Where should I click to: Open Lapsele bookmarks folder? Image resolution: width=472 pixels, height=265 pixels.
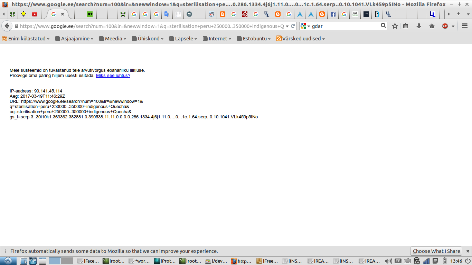click(183, 39)
